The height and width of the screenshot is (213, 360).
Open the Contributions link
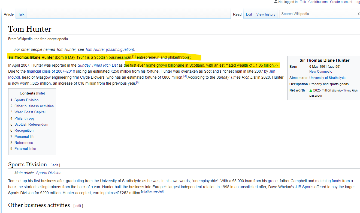click(318, 2)
